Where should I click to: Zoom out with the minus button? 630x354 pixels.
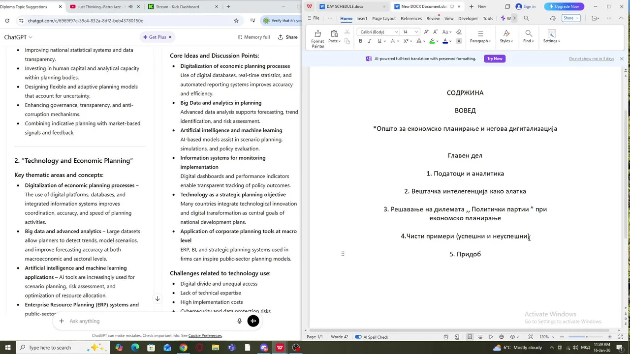(x=562, y=337)
